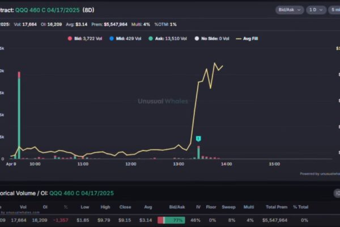Click the QQQ 460 C contract title link

[x=47, y=10]
